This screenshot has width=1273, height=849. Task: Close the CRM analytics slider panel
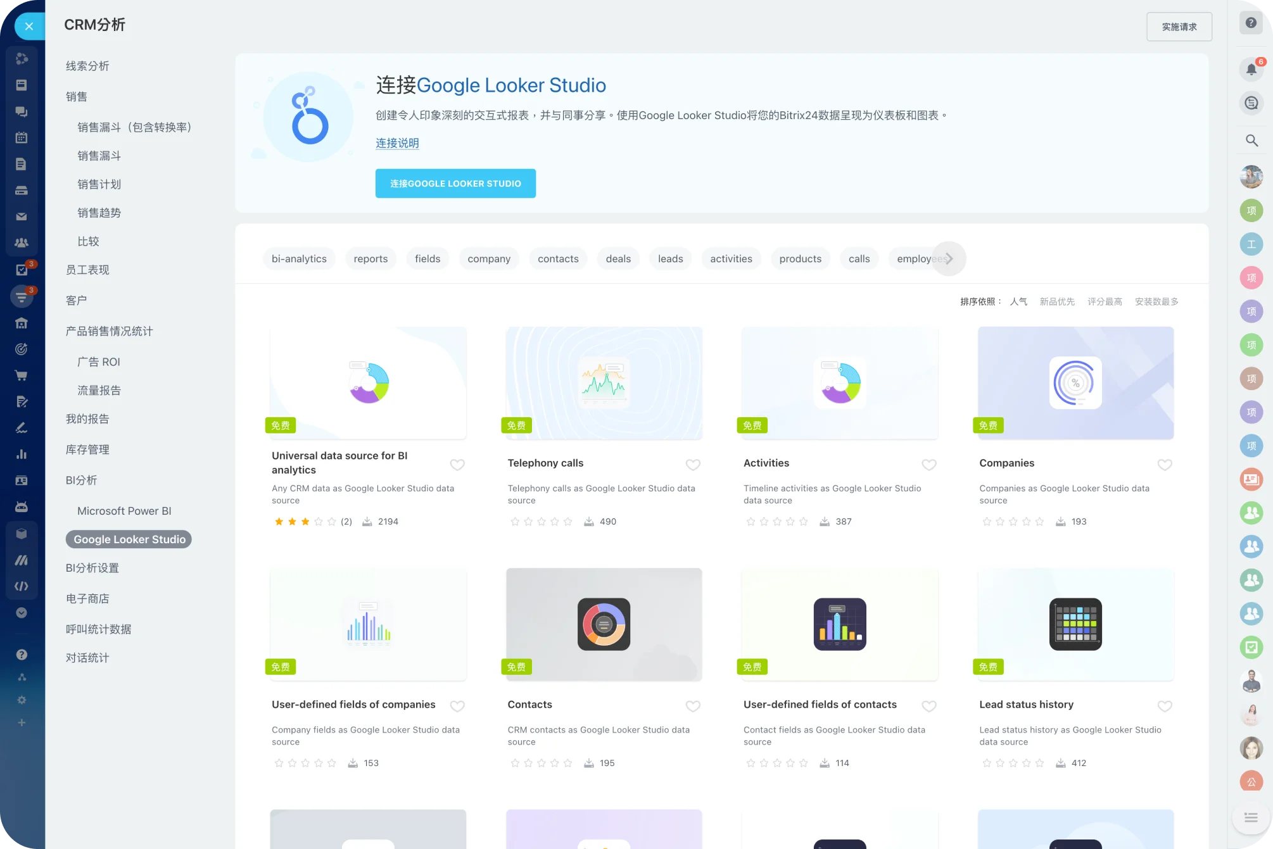click(28, 26)
